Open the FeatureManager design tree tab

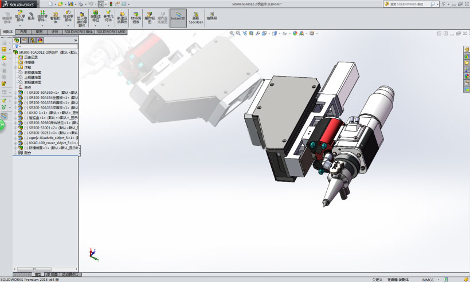pos(17,41)
